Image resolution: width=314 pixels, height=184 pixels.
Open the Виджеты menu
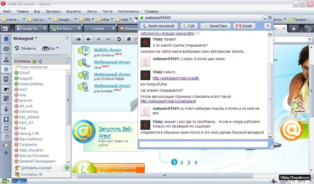tap(74, 11)
